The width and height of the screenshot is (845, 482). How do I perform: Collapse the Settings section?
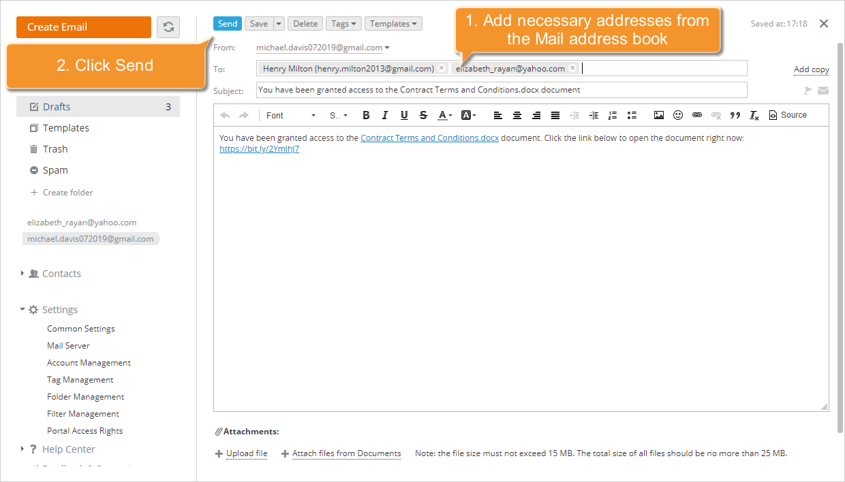click(x=59, y=309)
